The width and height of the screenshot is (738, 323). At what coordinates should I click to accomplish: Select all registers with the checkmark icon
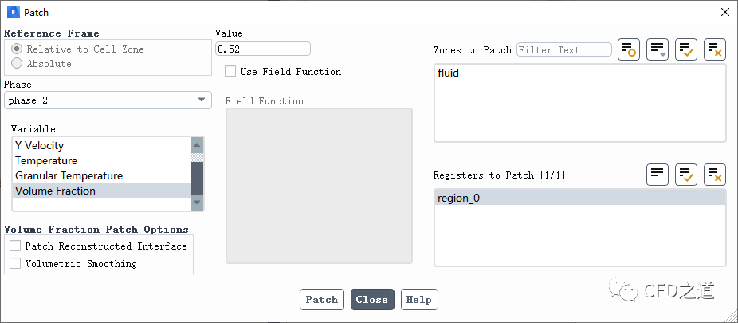(686, 175)
